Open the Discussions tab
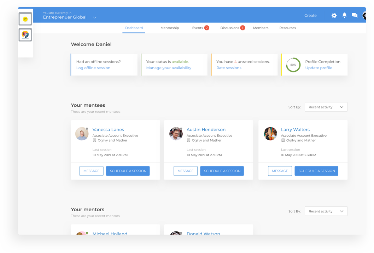 coord(229,28)
